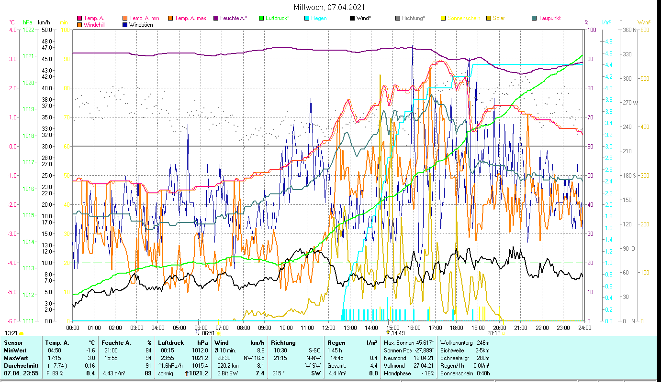The width and height of the screenshot is (661, 382).
Task: Click the yellow sun icon beside 13:21
Action: point(21,333)
